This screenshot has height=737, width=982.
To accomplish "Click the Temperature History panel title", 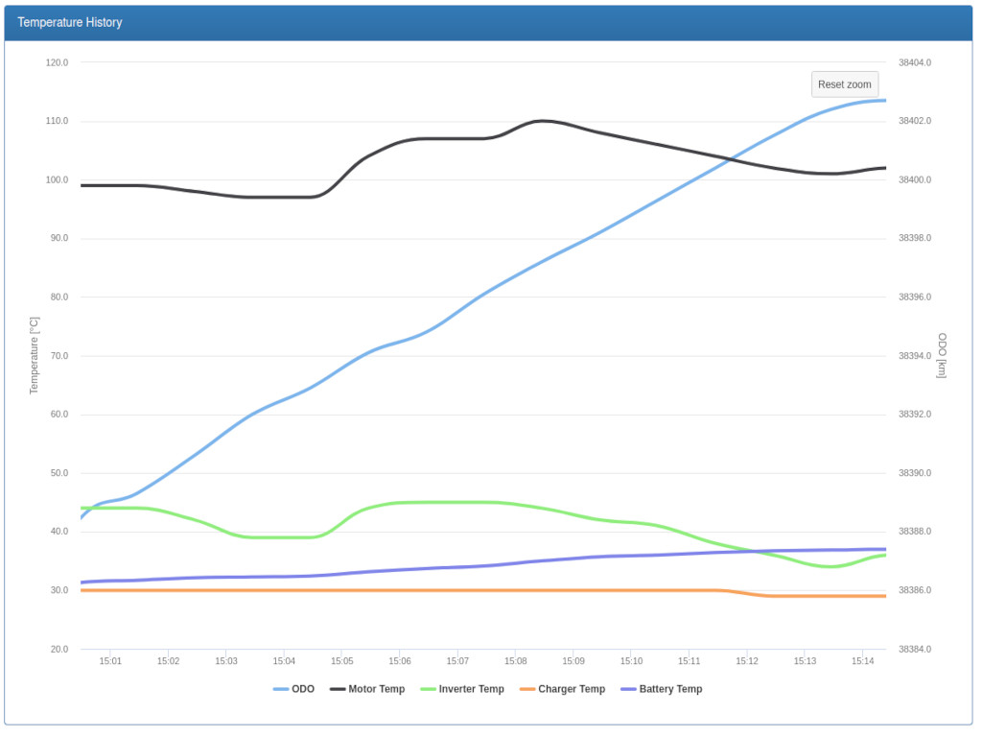I will (x=70, y=22).
